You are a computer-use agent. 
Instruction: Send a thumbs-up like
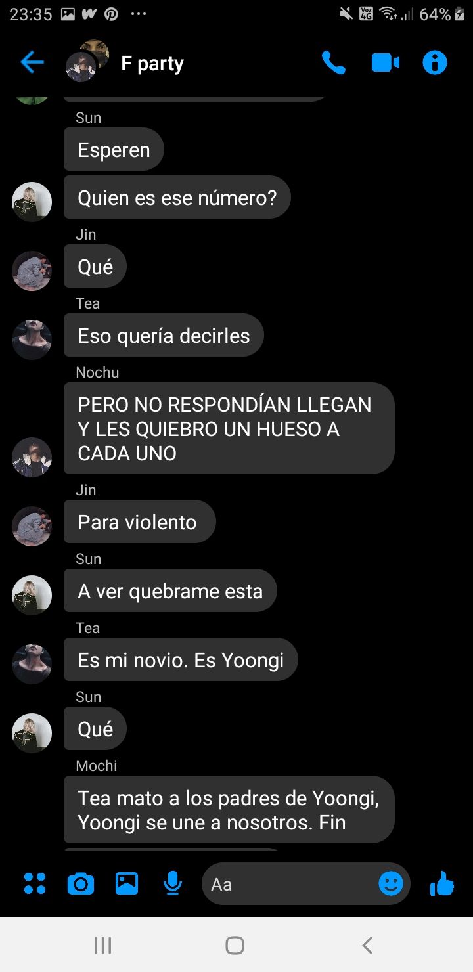click(442, 883)
